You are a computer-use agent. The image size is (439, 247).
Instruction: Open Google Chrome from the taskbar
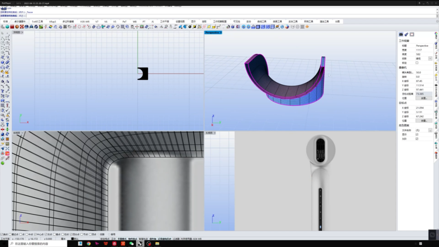click(x=89, y=244)
